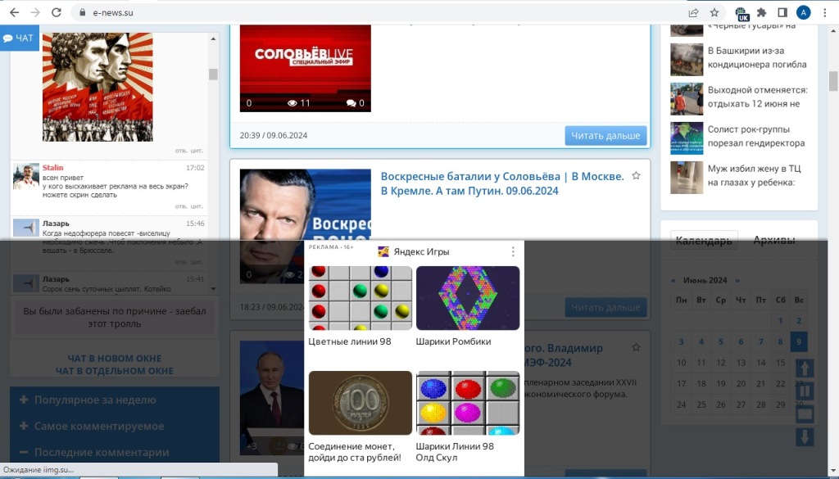Screen dimensions: 839x479
Task: Open the Цветные линии 98 game thumbnail
Action: (361, 298)
